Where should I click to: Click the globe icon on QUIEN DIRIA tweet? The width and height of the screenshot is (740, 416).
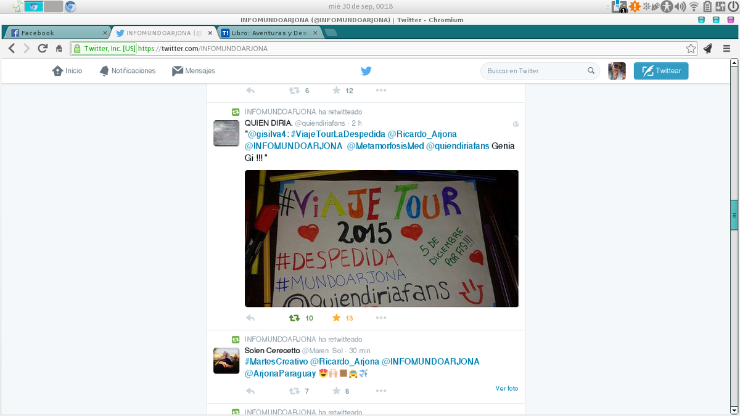coord(516,124)
